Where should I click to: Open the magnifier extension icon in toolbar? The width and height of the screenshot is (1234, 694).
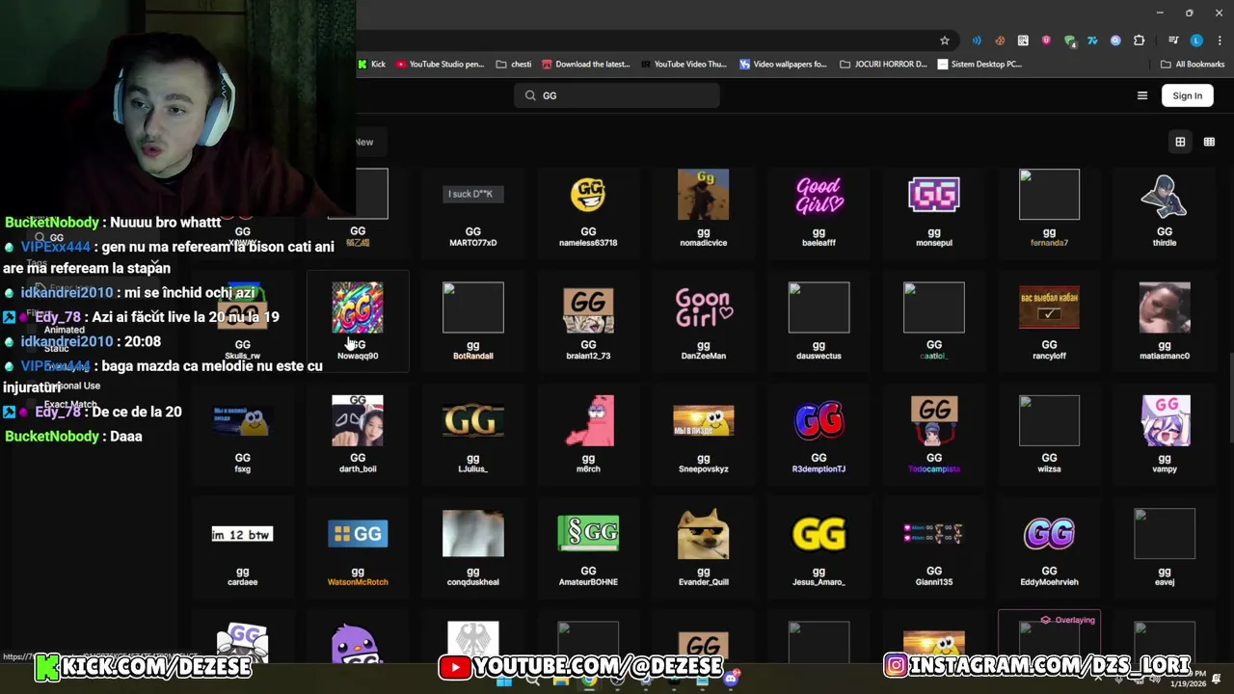1115,40
